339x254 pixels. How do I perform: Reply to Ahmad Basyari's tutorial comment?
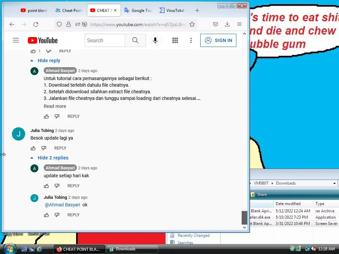[73, 116]
